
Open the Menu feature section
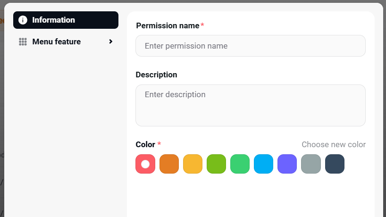(57, 42)
